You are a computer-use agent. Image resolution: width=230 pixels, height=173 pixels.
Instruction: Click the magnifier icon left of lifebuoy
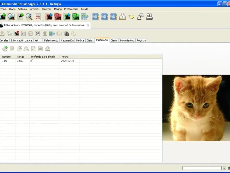tap(29, 17)
